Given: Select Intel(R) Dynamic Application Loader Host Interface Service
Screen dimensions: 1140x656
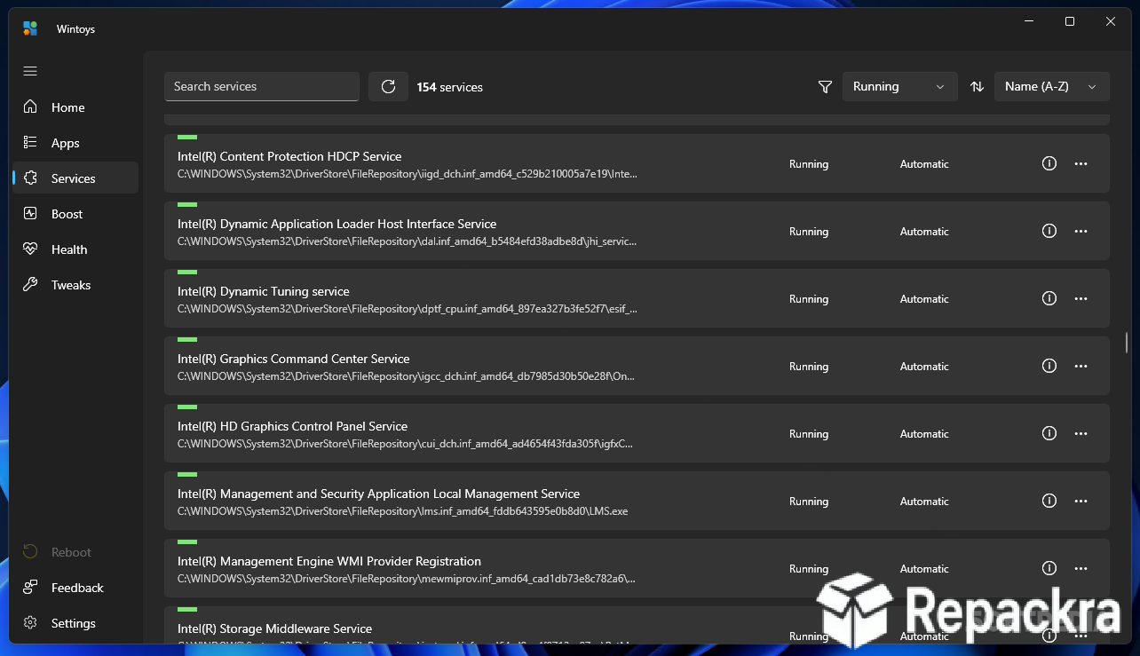Looking at the screenshot, I should point(336,224).
